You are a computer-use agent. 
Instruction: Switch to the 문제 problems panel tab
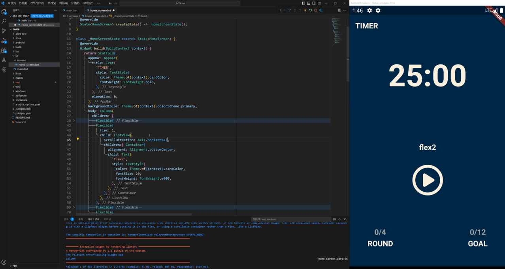pos(68,219)
